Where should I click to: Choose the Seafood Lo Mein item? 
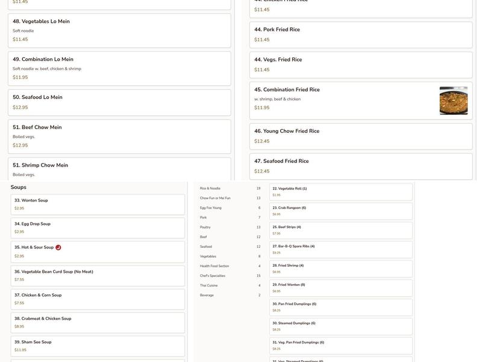119,103
